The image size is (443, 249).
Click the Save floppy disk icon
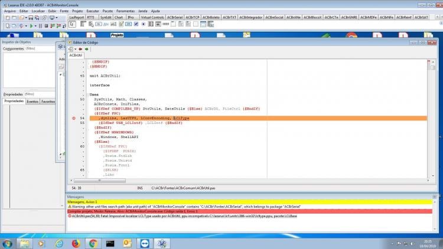pyautogui.click(x=31, y=18)
